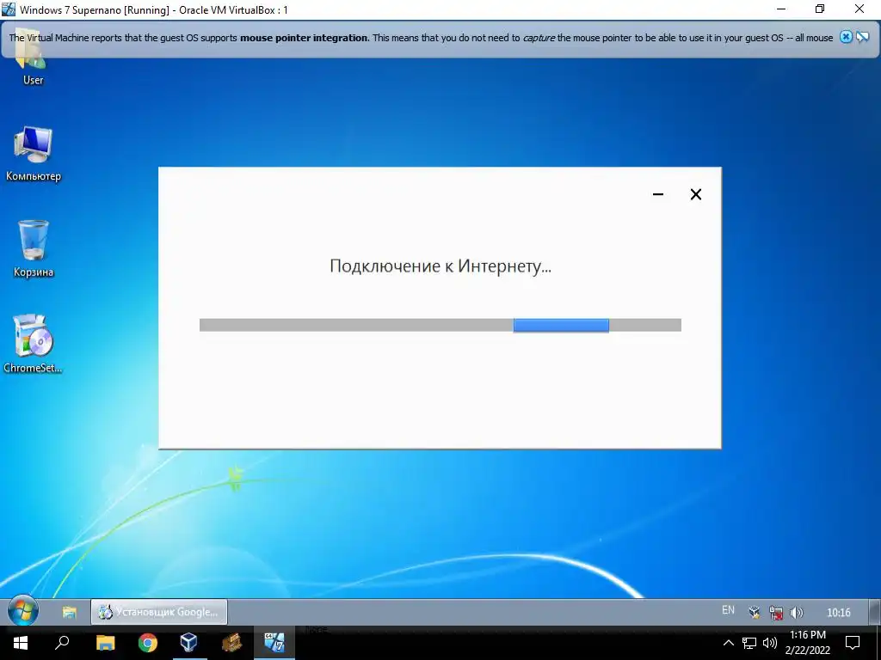
Task: Open guest Windows Explorer taskbar icon
Action: (x=69, y=612)
